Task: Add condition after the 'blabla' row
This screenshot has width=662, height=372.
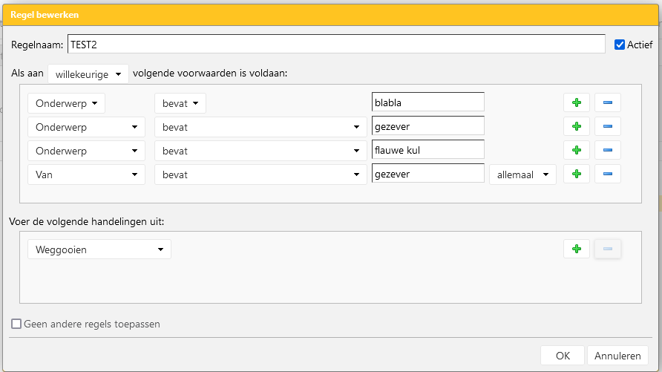Action: click(x=576, y=103)
